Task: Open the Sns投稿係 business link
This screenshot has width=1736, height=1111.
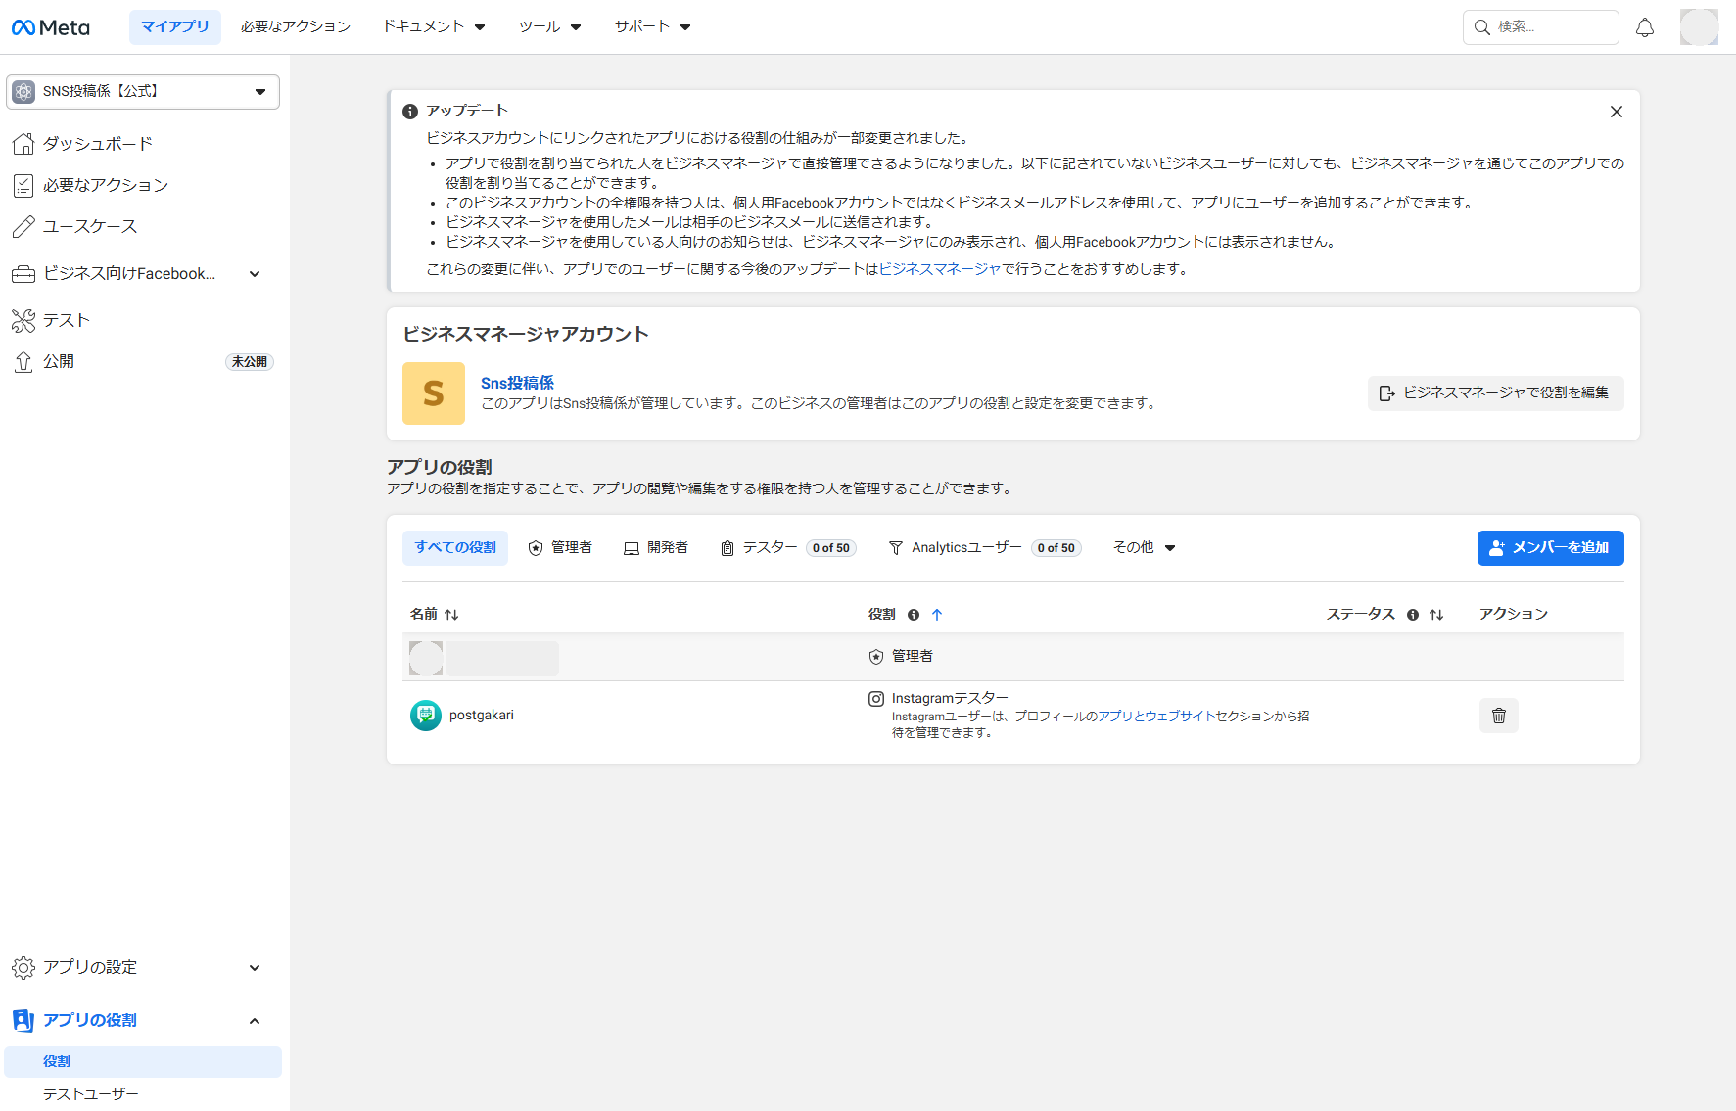Action: pyautogui.click(x=517, y=383)
